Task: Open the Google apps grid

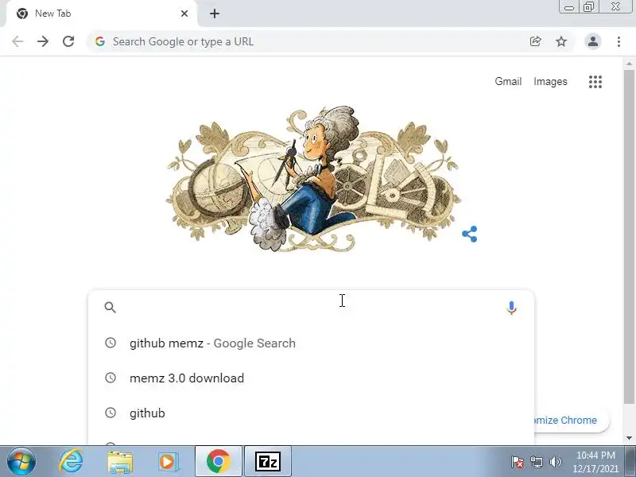Action: 595,82
